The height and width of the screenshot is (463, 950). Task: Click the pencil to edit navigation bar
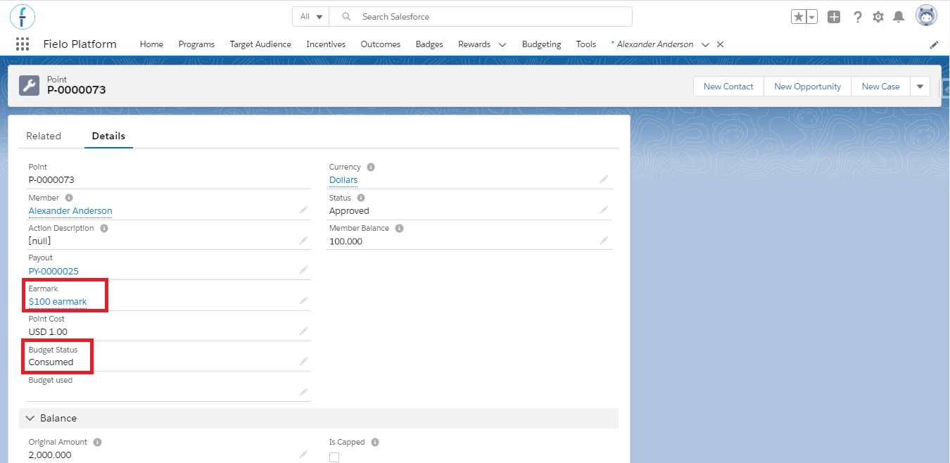coord(934,44)
